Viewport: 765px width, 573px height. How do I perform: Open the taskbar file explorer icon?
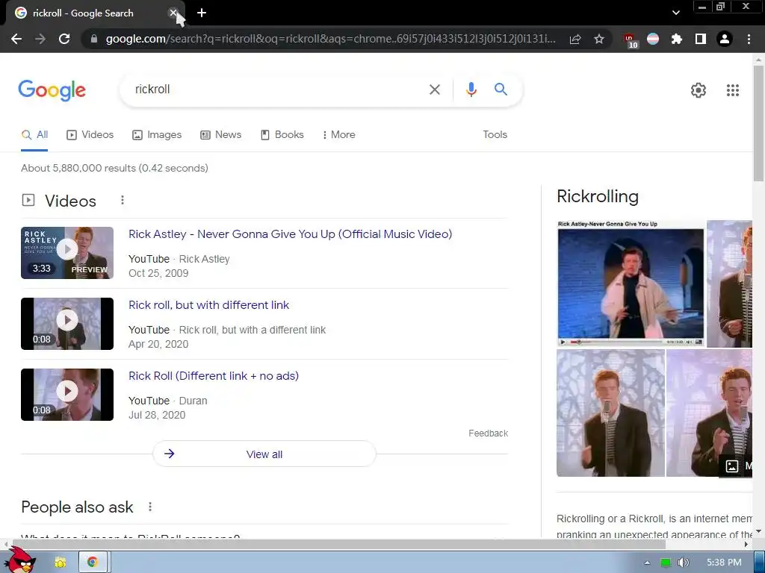pyautogui.click(x=60, y=563)
